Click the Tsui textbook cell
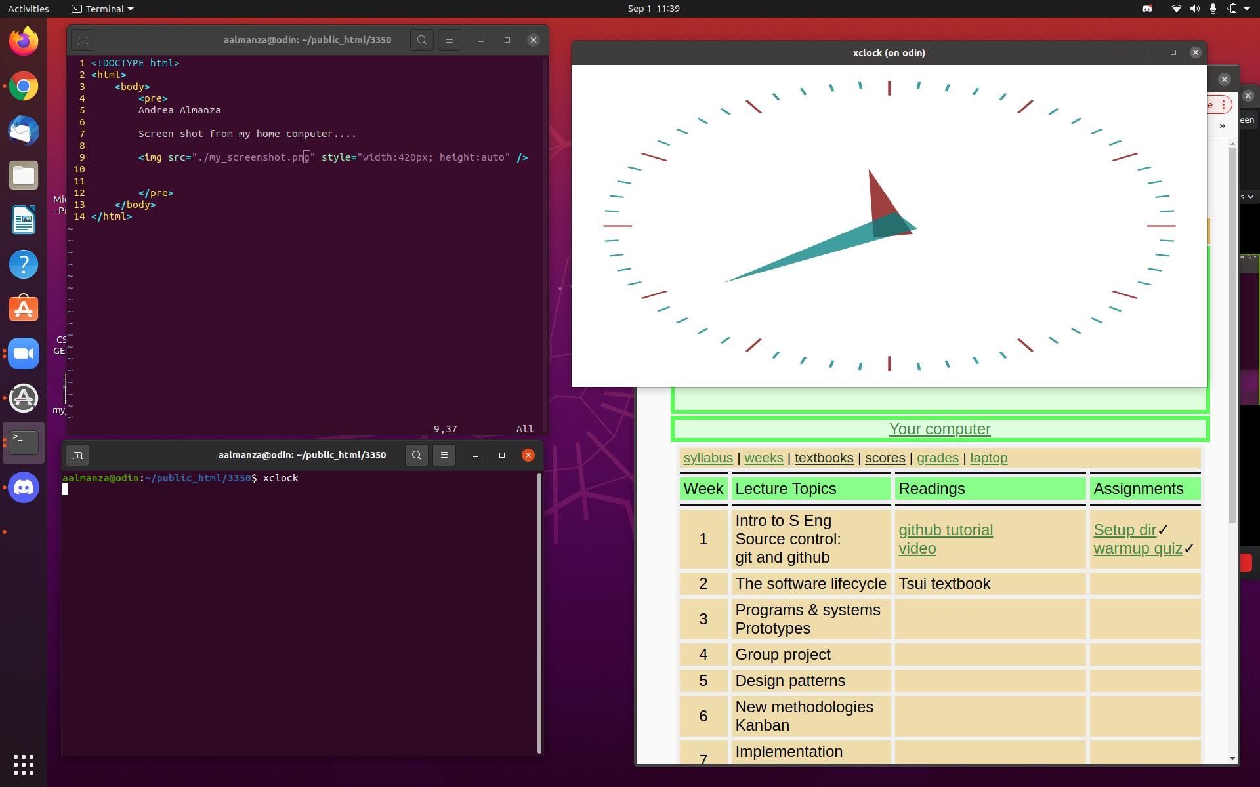This screenshot has width=1260, height=787. [x=990, y=584]
